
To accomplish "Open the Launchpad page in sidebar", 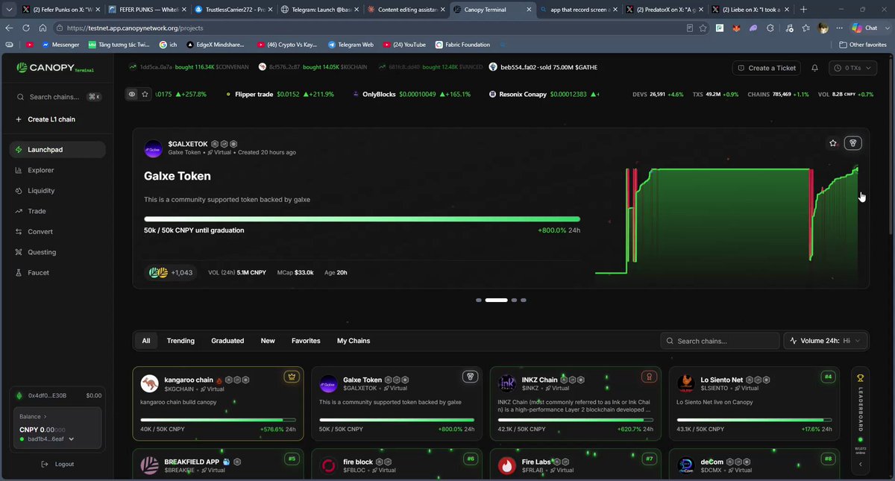I will (57, 150).
